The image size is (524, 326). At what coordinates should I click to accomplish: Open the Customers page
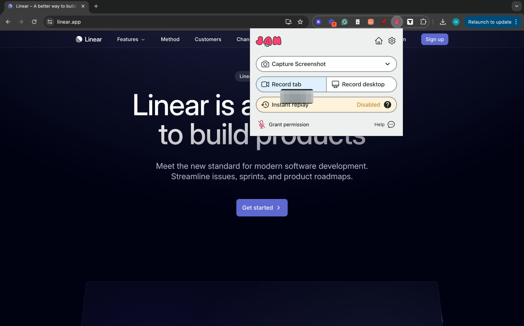pyautogui.click(x=208, y=39)
